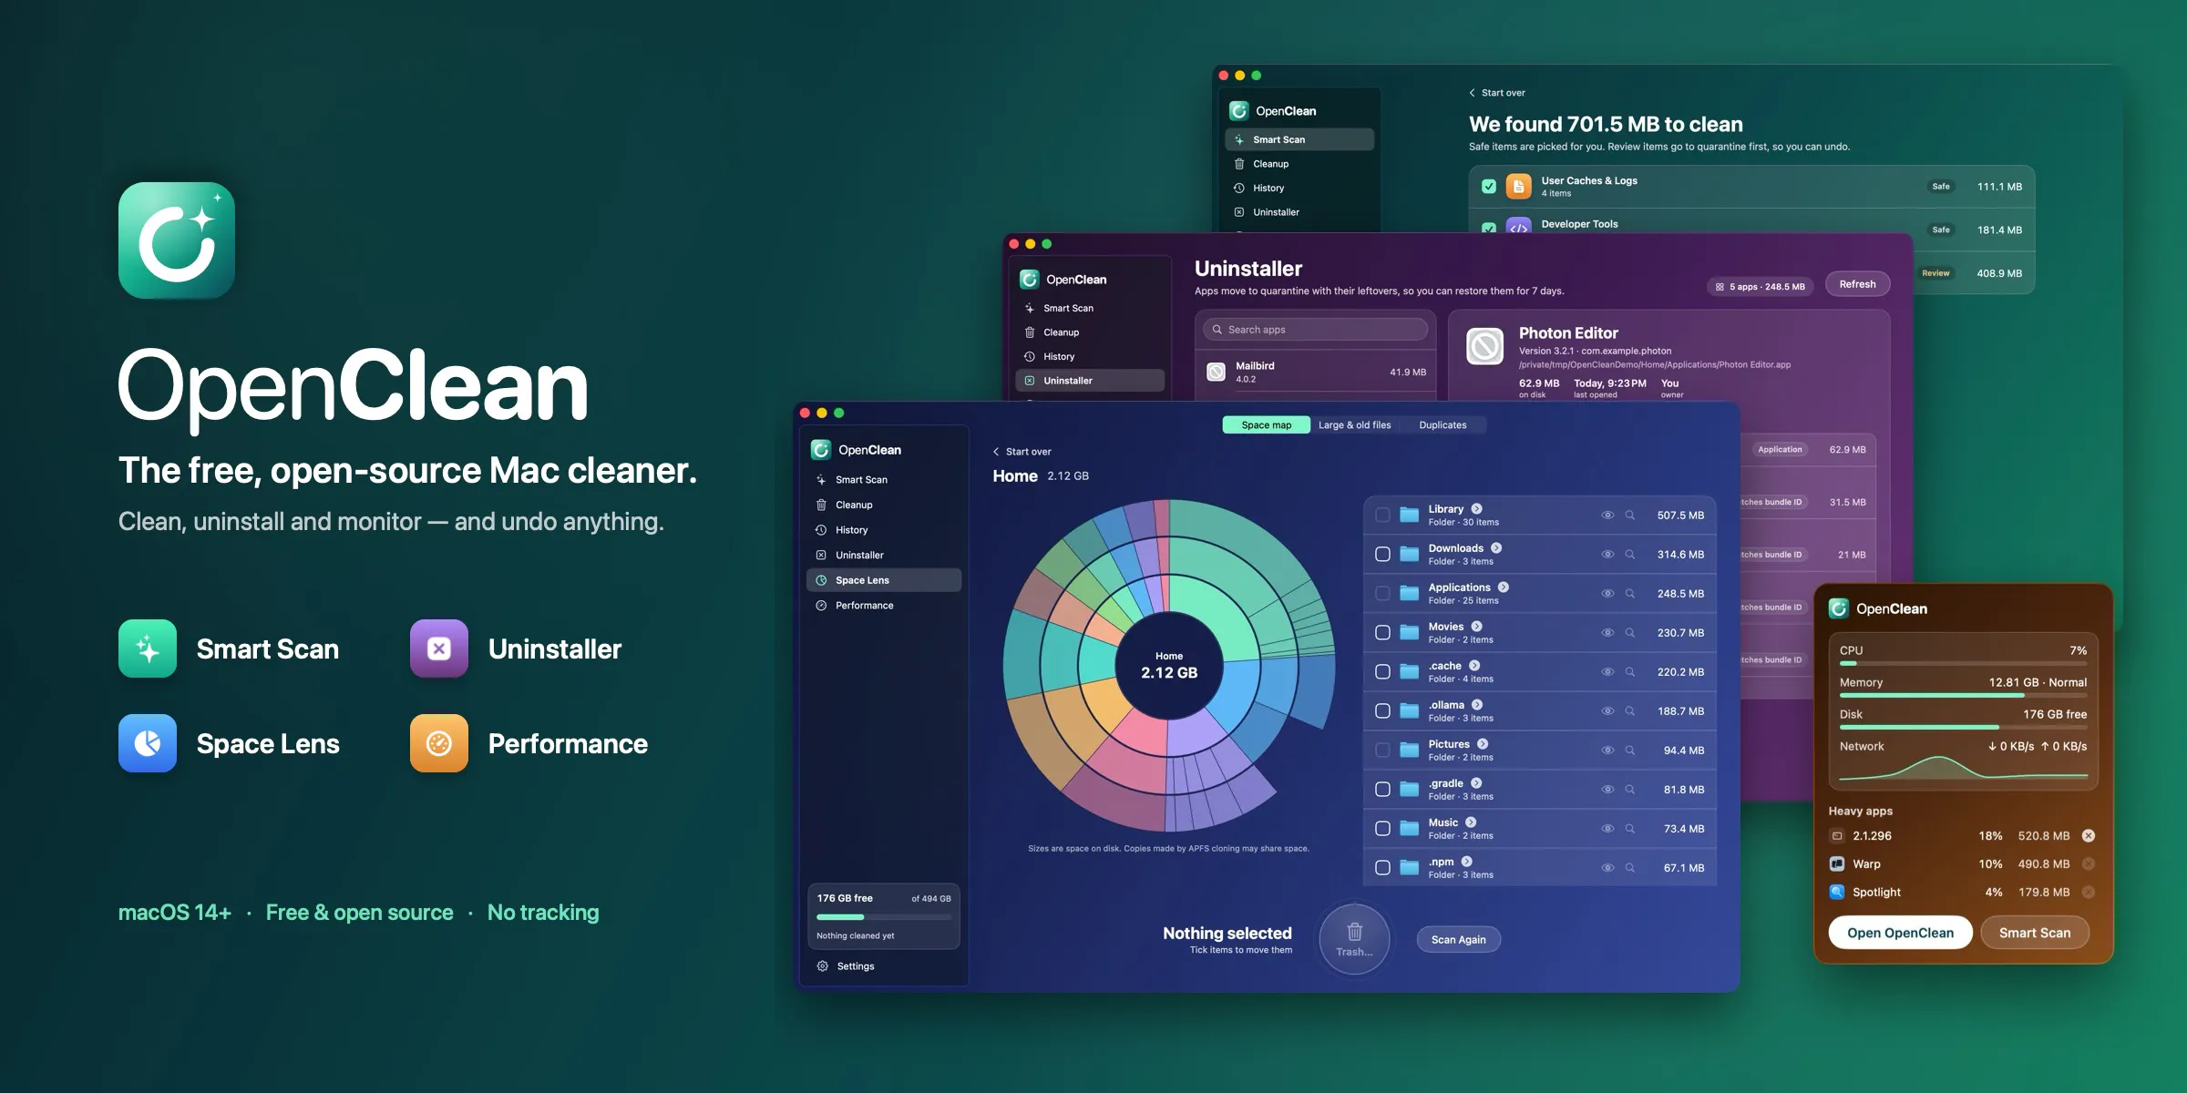Quit the Warp heavy app with its X icon

pyautogui.click(x=2089, y=863)
